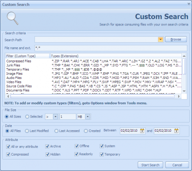192x171 pixels.
Task: Toggle the Readonly attribute checkbox
Action: [76, 154]
